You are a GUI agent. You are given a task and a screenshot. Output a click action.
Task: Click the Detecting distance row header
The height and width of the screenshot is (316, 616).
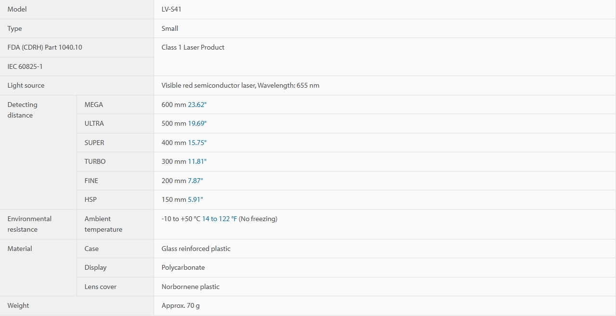(22, 110)
